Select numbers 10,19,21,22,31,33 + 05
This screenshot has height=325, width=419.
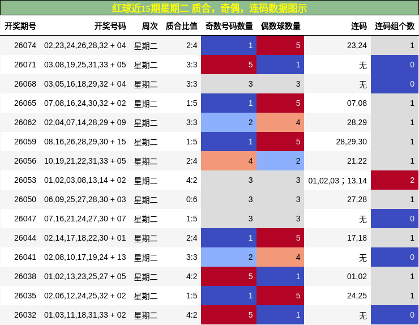pyautogui.click(x=85, y=161)
